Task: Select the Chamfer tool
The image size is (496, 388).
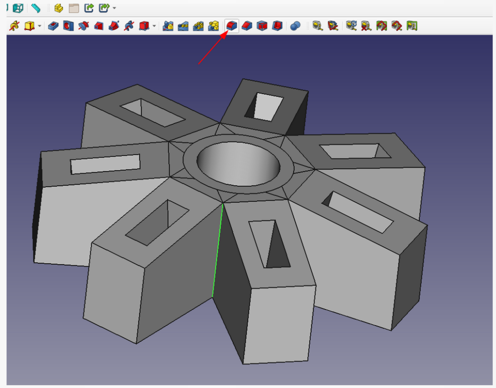Action: [x=246, y=26]
